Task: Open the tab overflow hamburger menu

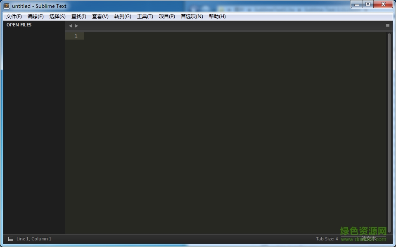Action: point(387,26)
